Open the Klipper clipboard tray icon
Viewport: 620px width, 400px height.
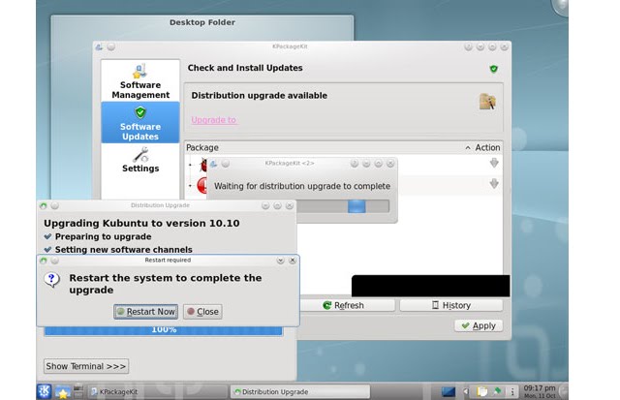(x=482, y=391)
